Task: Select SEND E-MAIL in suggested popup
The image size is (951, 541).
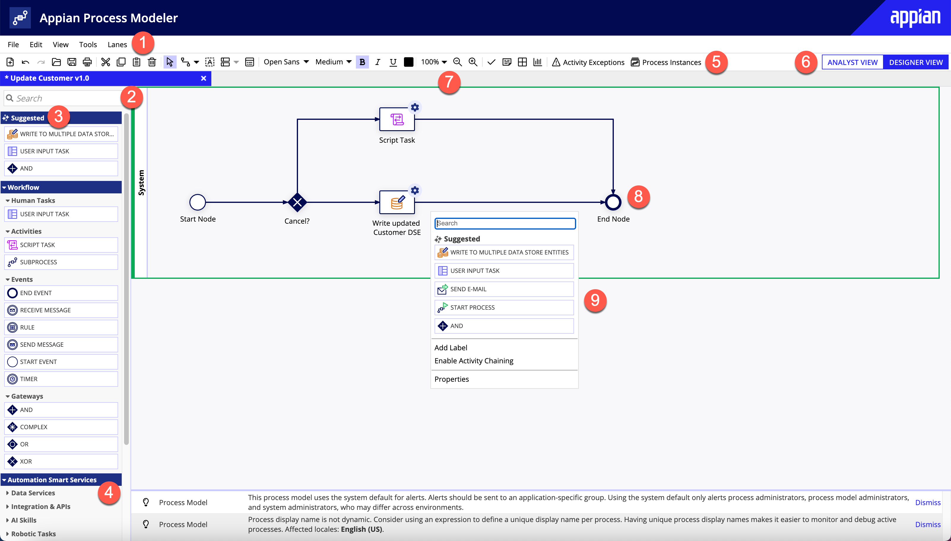Action: point(504,289)
